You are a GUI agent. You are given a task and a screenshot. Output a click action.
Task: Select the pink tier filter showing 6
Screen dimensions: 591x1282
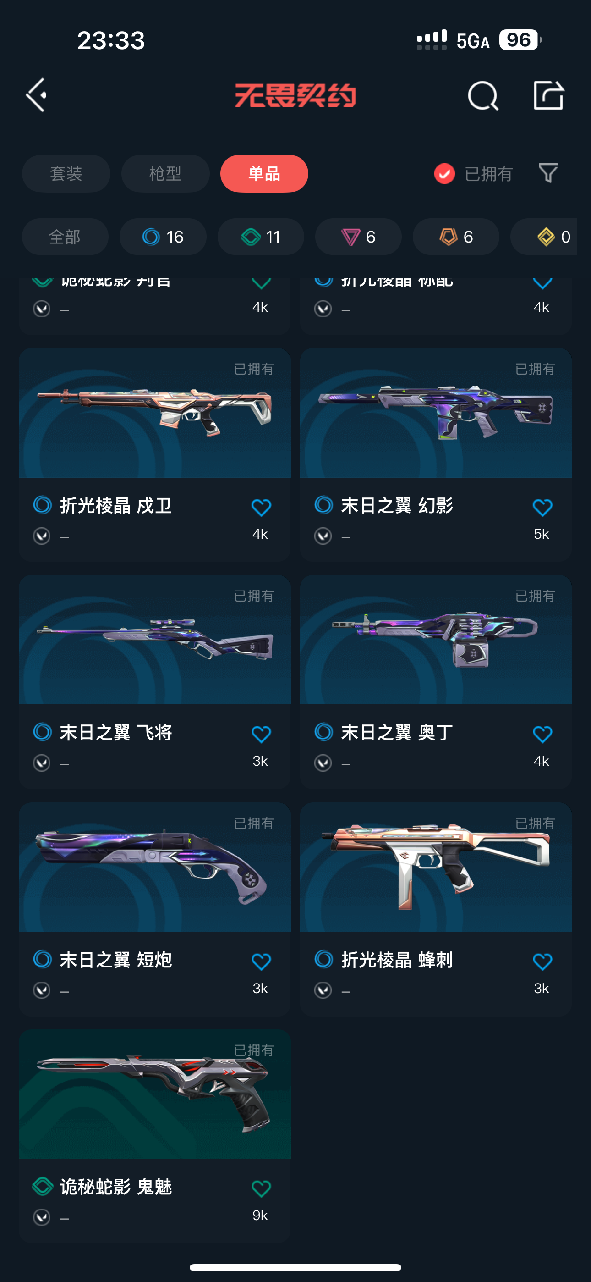(358, 237)
